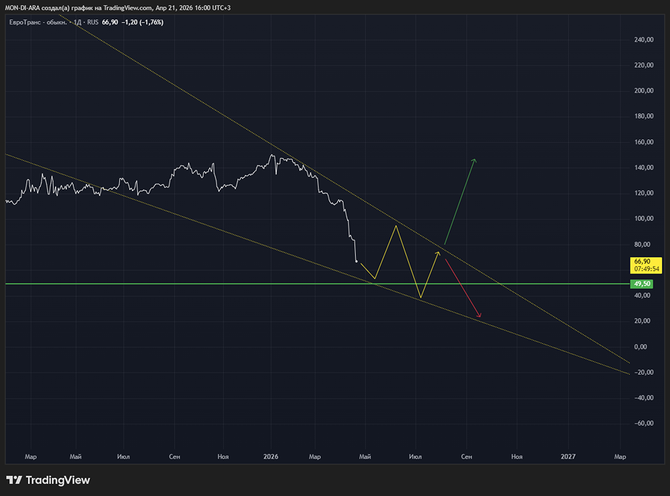Click the 0,00 price axis label
This screenshot has width=670, height=496.
(x=641, y=347)
